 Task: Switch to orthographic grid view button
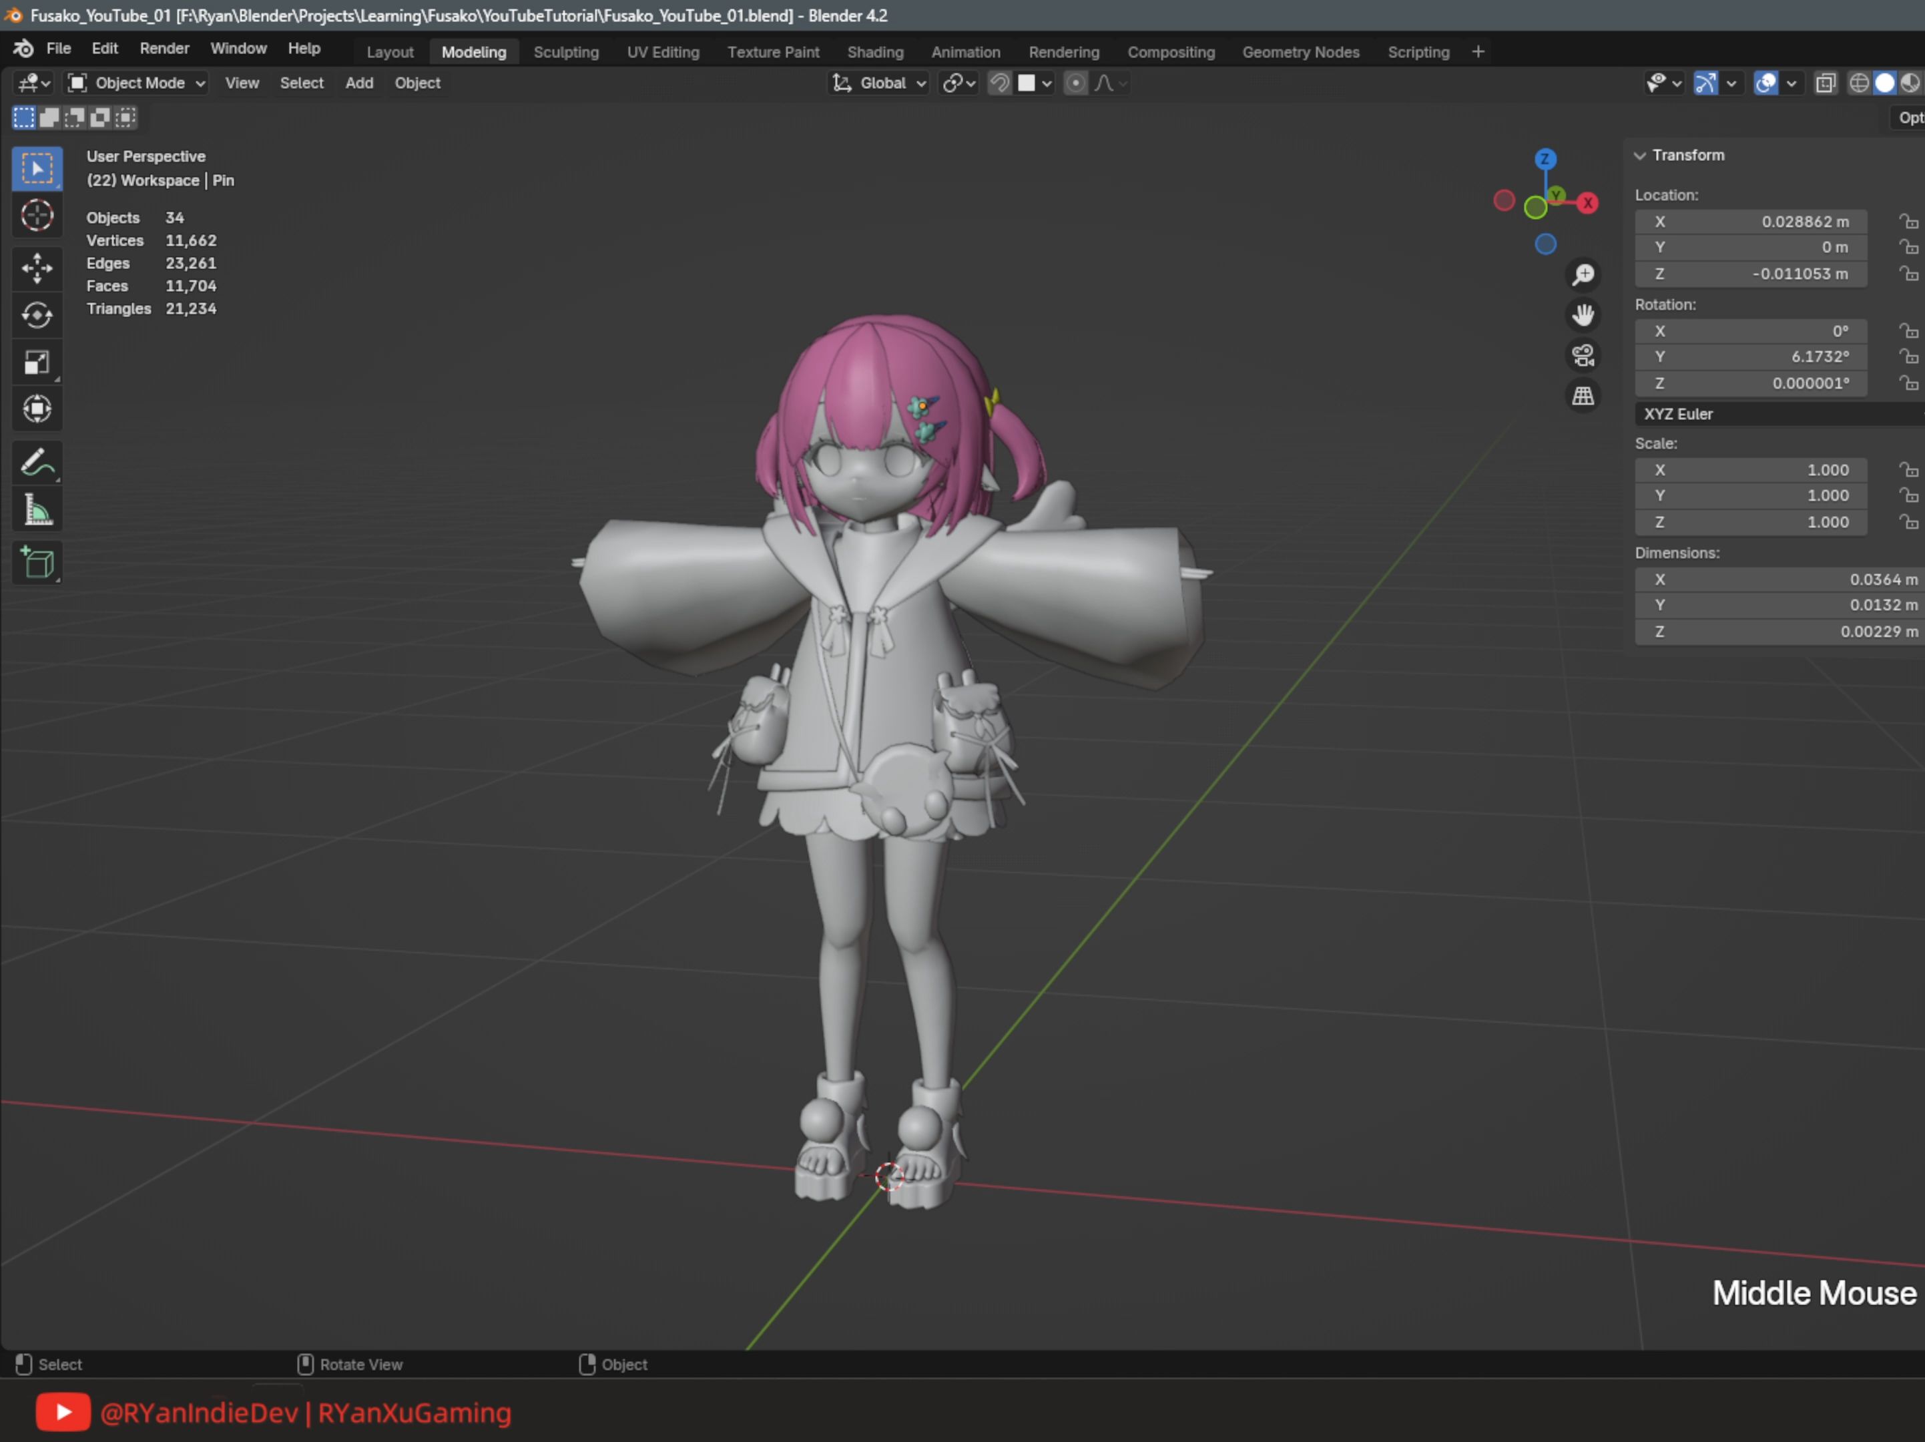coord(1583,396)
